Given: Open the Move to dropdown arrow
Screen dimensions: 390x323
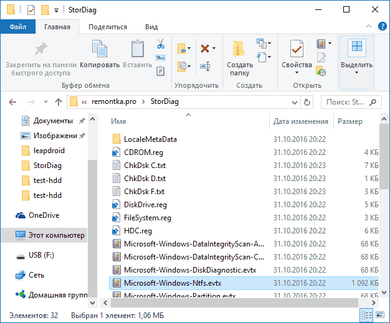Looking at the screenshot, I should click(189, 48).
